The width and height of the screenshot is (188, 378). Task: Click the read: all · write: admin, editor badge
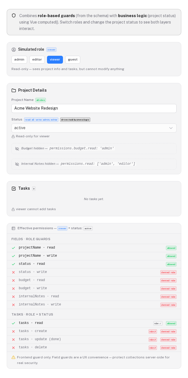pos(41,120)
